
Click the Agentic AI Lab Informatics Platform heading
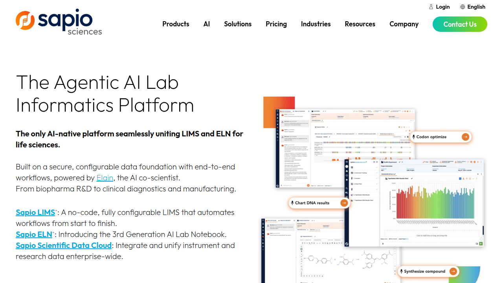click(105, 94)
